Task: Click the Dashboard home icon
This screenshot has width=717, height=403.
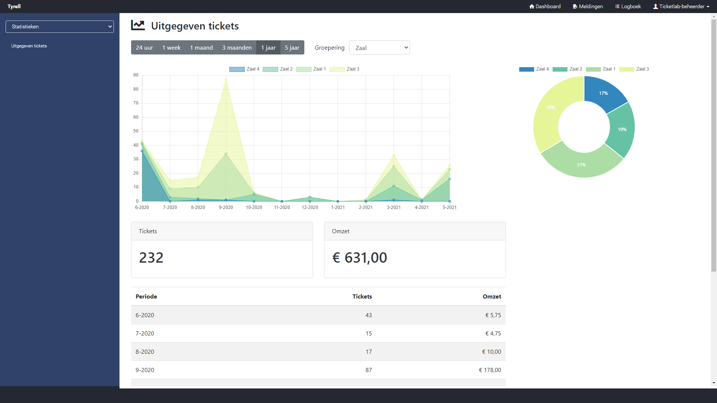Action: click(532, 6)
